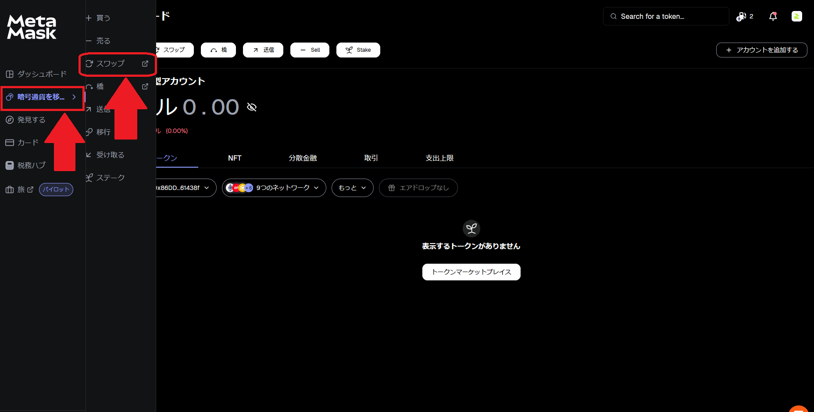Open the 税務ハブ sidebar section
The image size is (814, 412).
(x=31, y=165)
